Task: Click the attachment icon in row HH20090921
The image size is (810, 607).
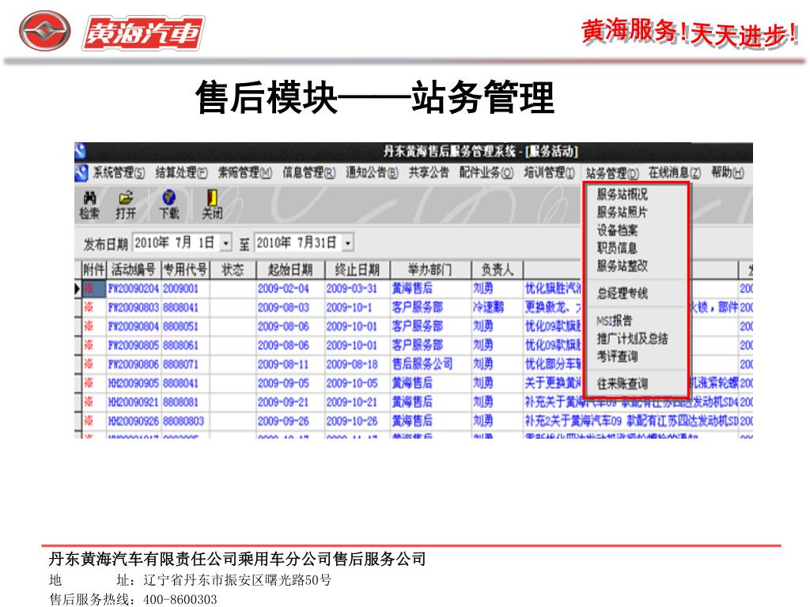Action: click(89, 402)
